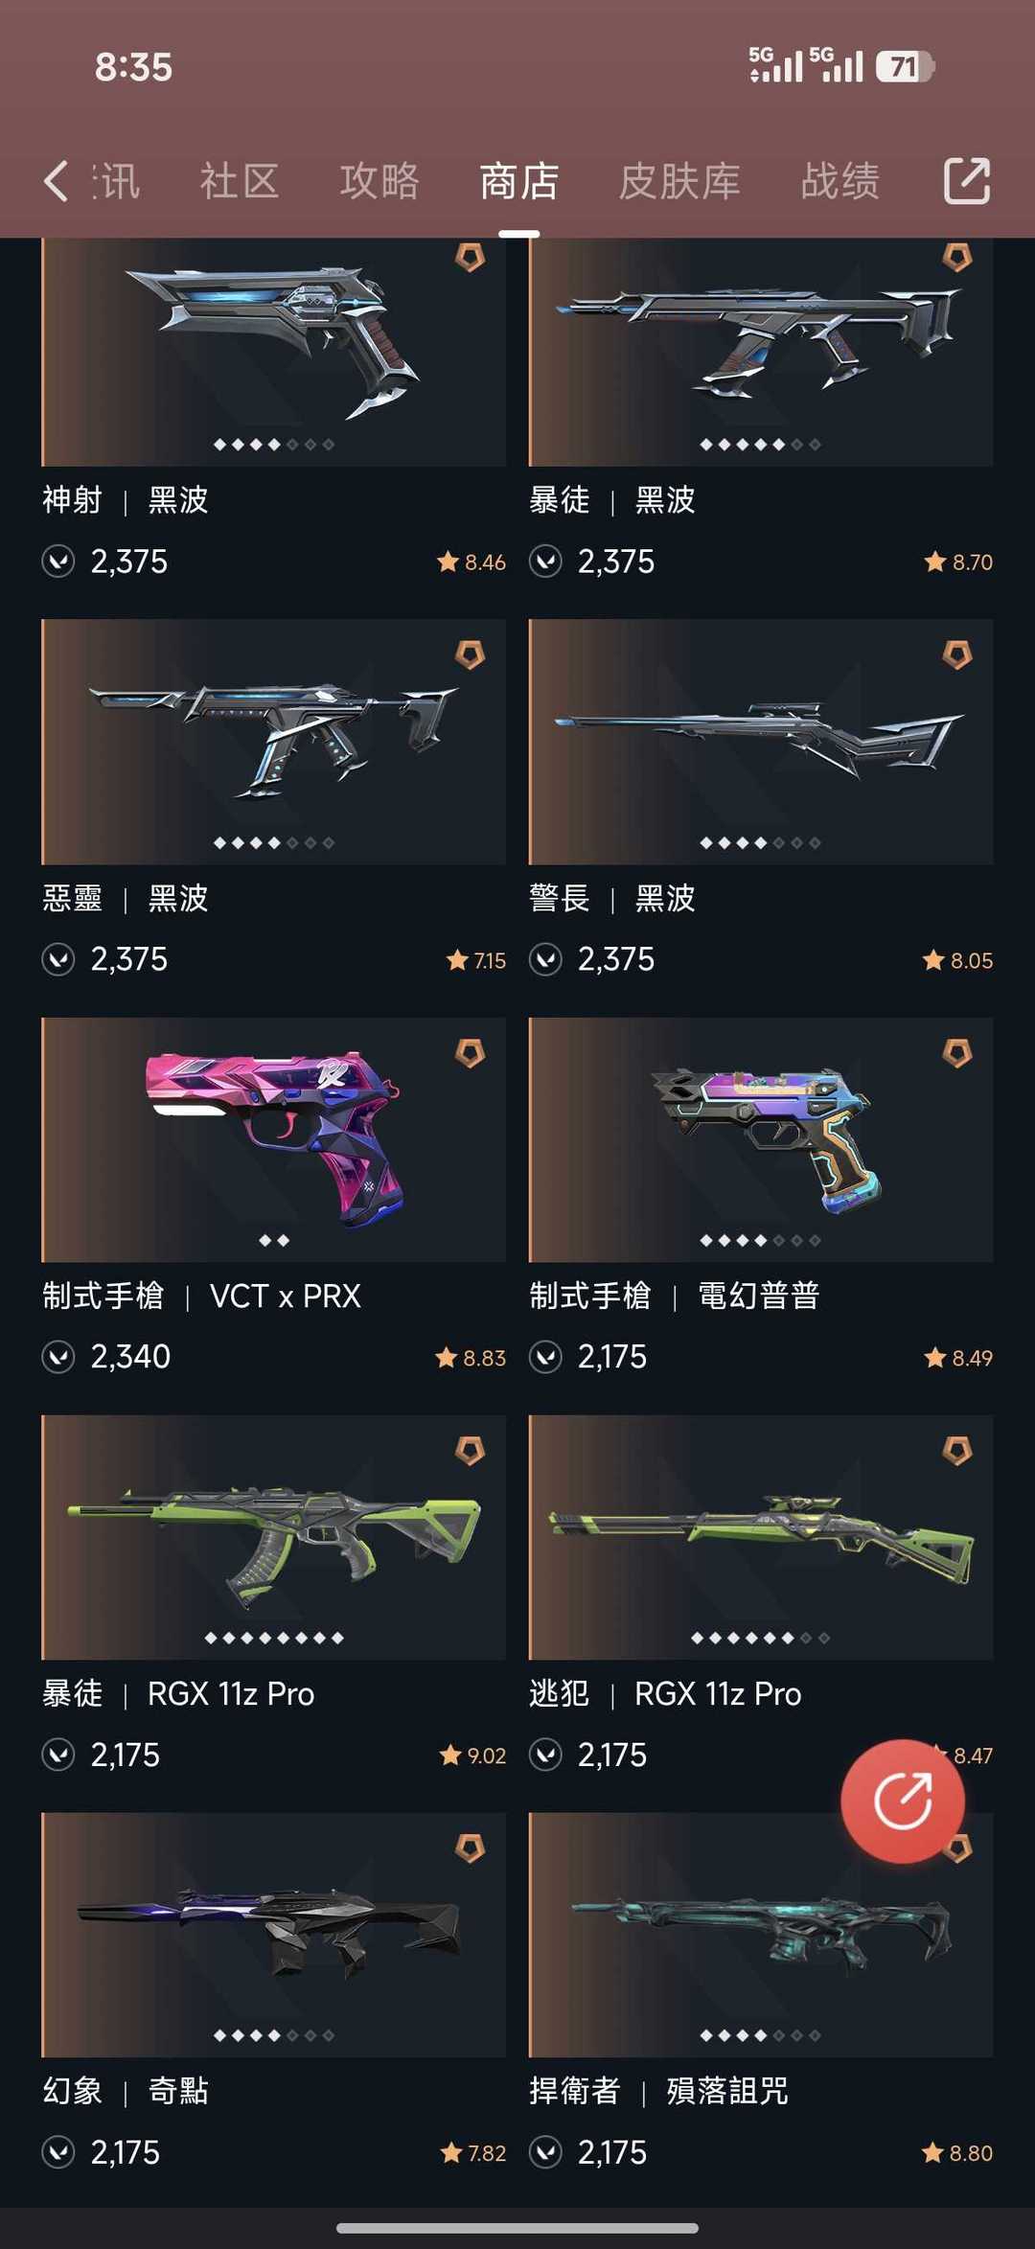Tap tier badge on 制式手槍 VCT x PRX
Image resolution: width=1035 pixels, height=2249 pixels.
coord(470,1053)
